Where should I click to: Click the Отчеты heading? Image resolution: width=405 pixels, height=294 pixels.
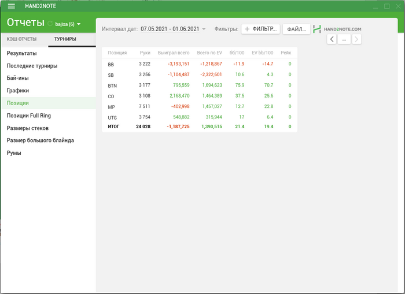pos(25,23)
